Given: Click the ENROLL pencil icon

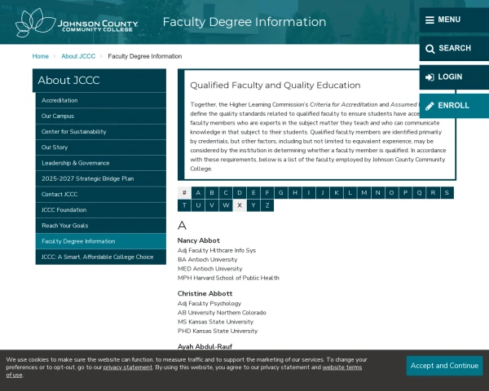Looking at the screenshot, I should click(430, 105).
